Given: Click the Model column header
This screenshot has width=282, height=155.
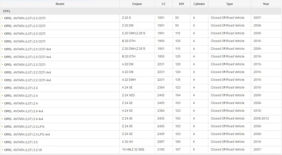Looking at the screenshot, I should tap(60, 4).
